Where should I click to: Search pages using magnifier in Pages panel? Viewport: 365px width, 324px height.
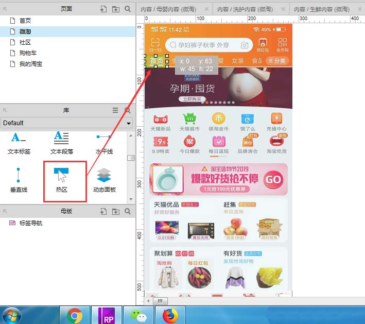[x=128, y=9]
